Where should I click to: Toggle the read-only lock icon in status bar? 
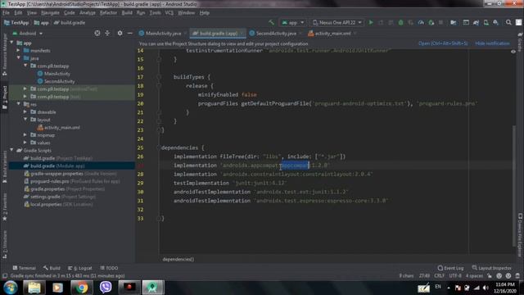[x=490, y=276]
